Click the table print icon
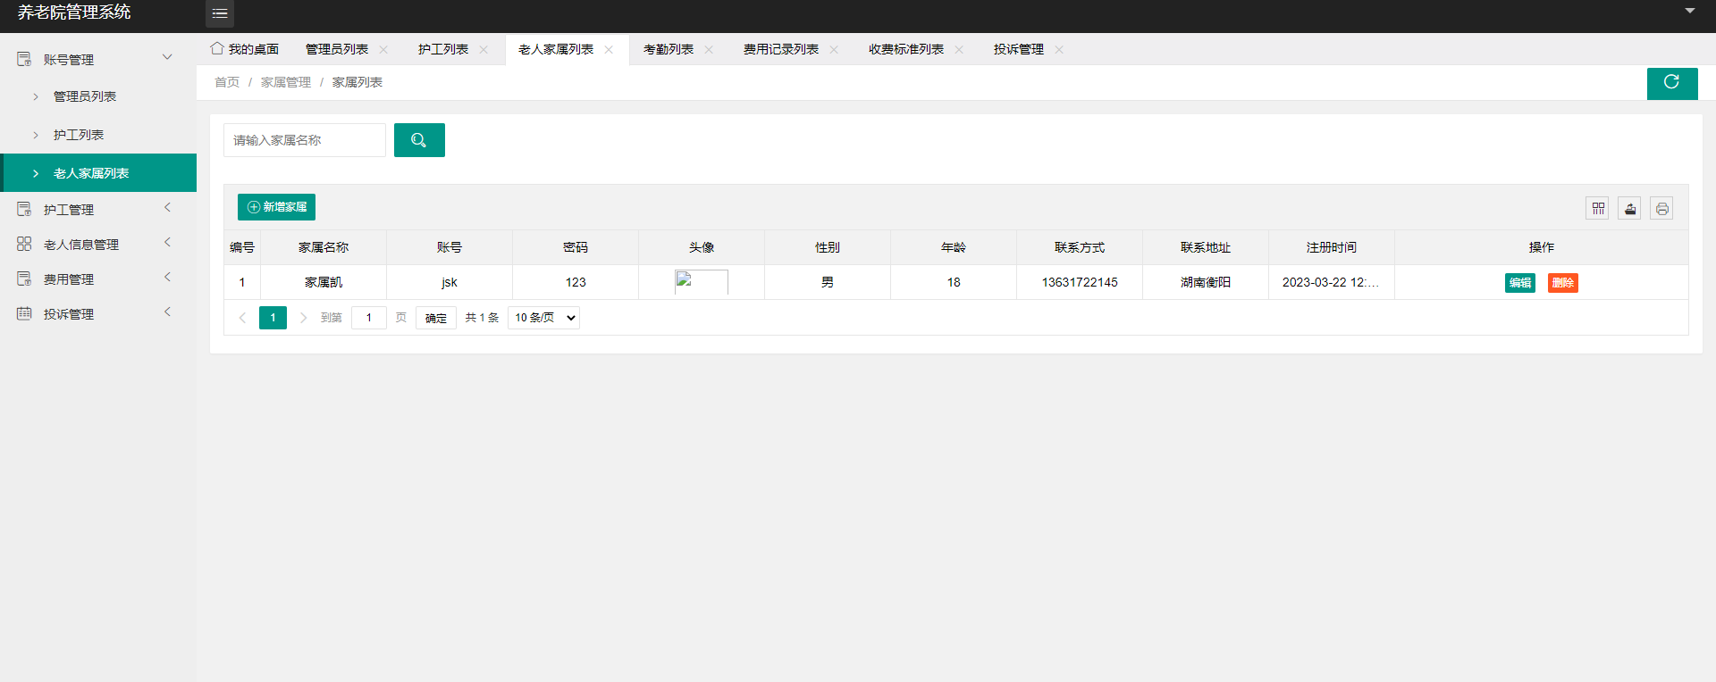The height and width of the screenshot is (682, 1716). pyautogui.click(x=1661, y=208)
